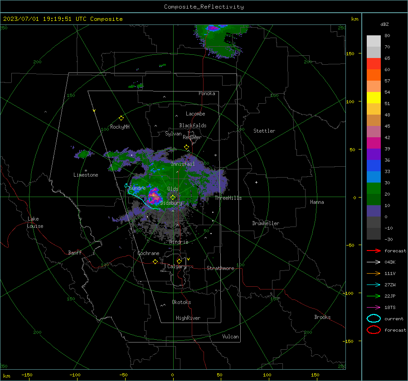Click the Lake Louise label

[x=35, y=222]
